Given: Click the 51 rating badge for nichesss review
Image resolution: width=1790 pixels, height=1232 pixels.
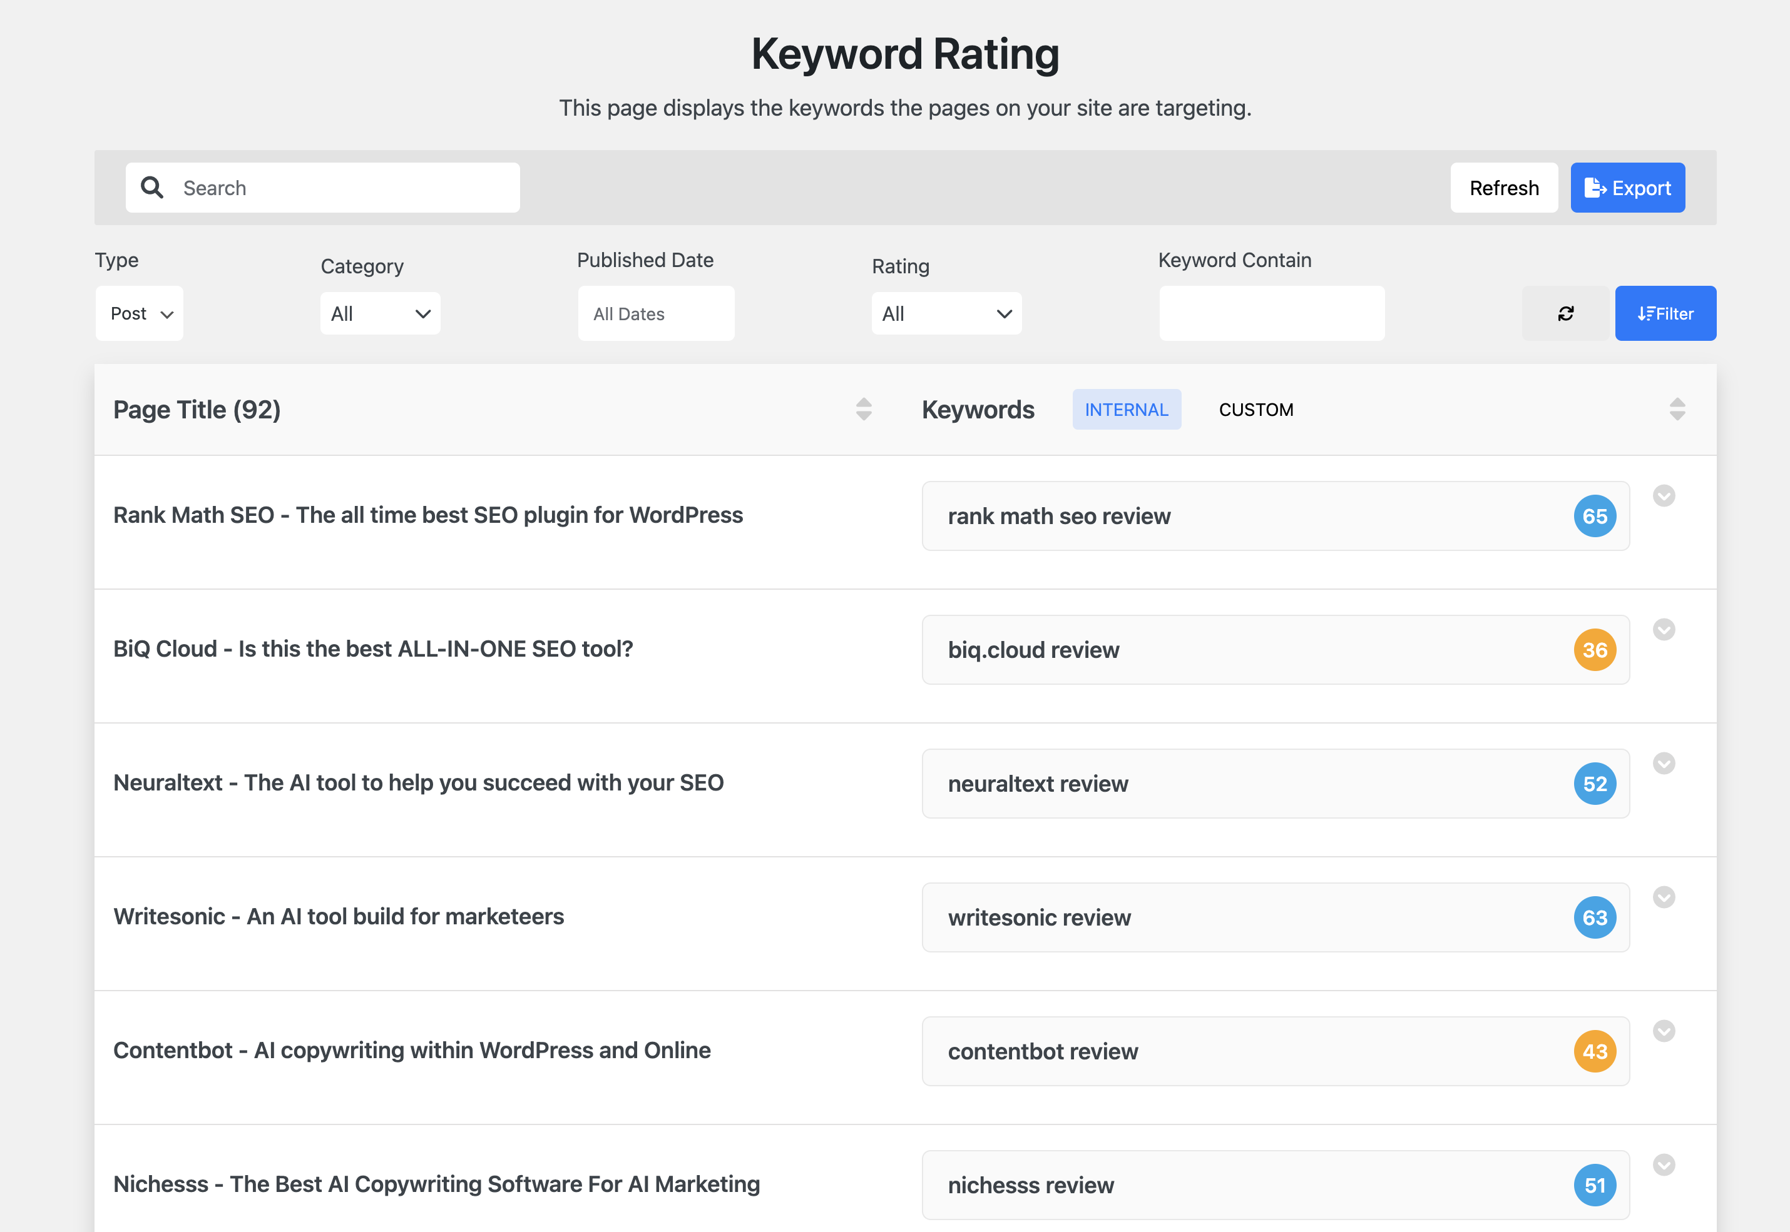Looking at the screenshot, I should click(x=1595, y=1185).
